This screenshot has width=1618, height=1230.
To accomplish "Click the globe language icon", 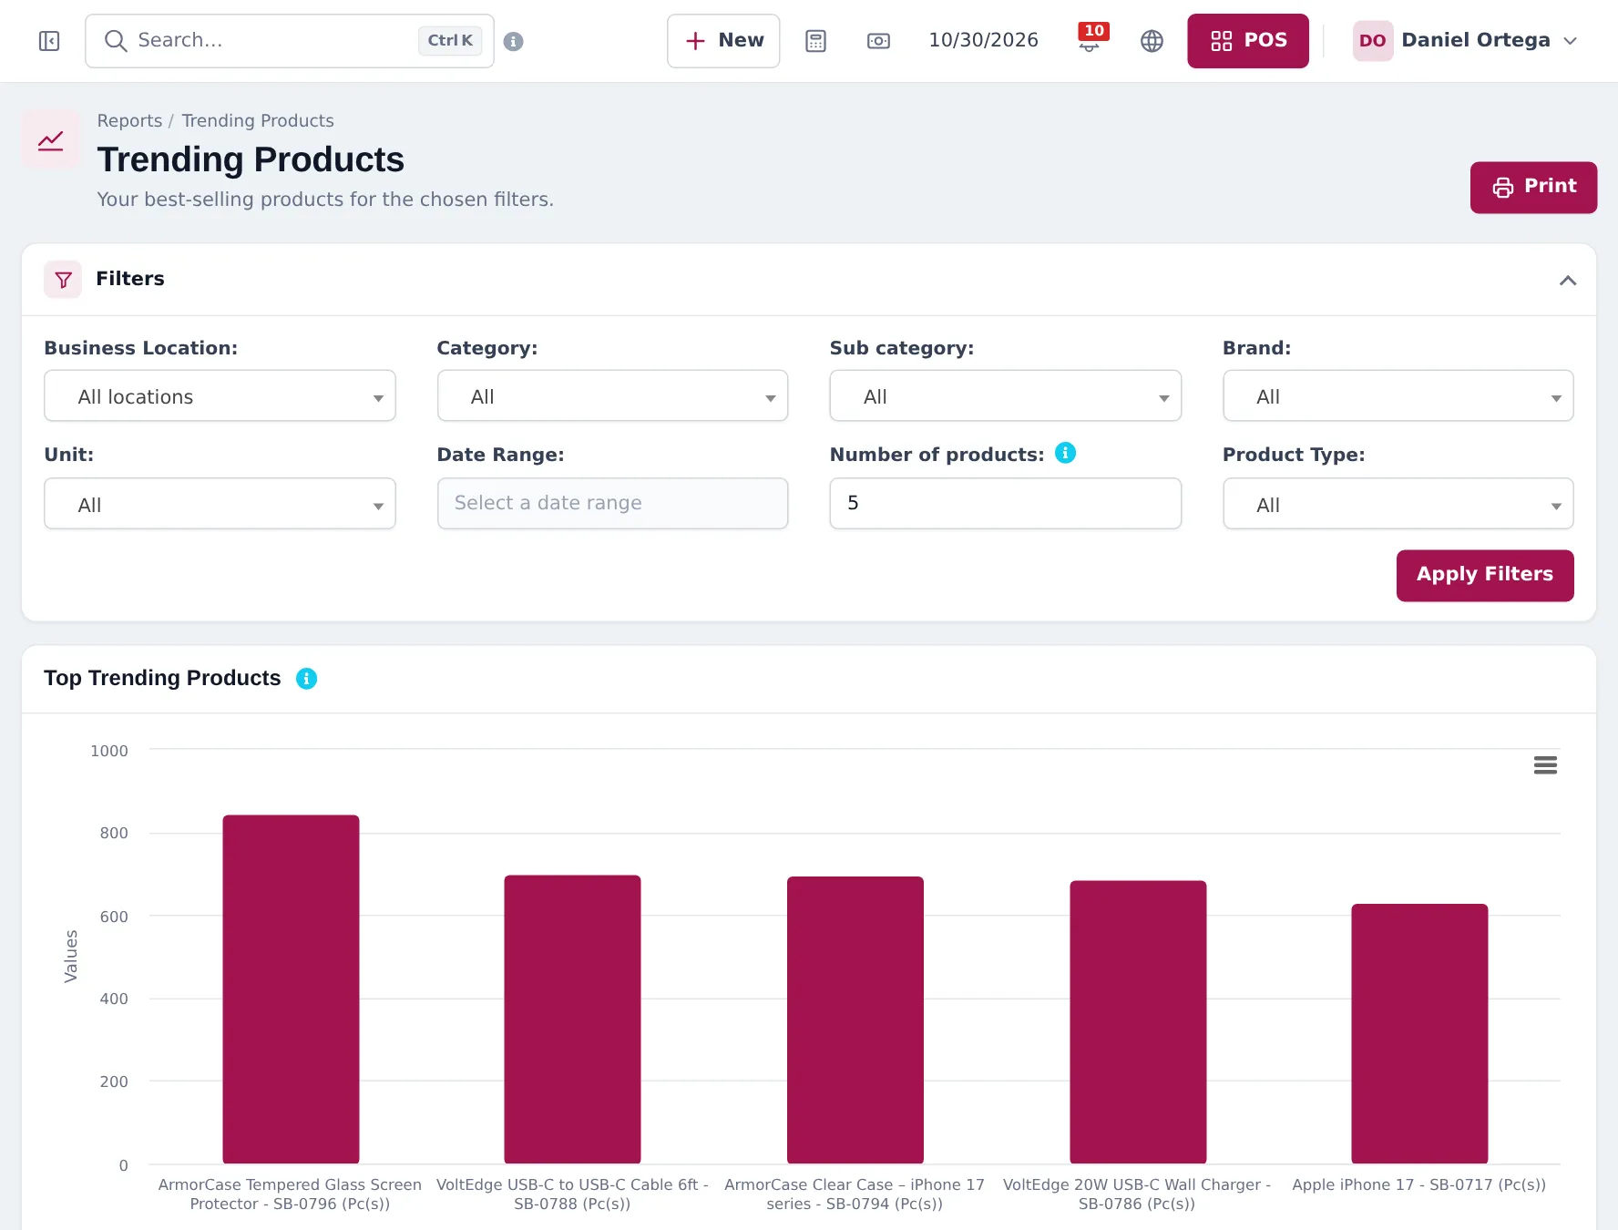I will (1152, 41).
